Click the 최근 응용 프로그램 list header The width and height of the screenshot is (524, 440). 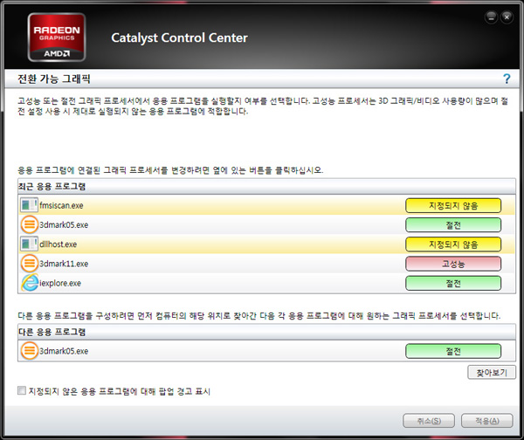coord(266,187)
